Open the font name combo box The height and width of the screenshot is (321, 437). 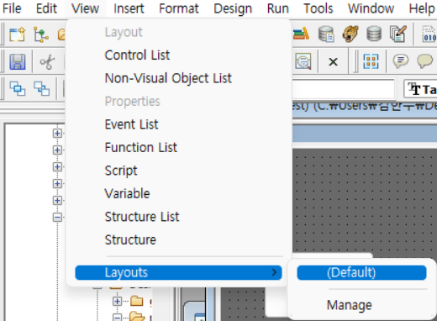(x=420, y=89)
